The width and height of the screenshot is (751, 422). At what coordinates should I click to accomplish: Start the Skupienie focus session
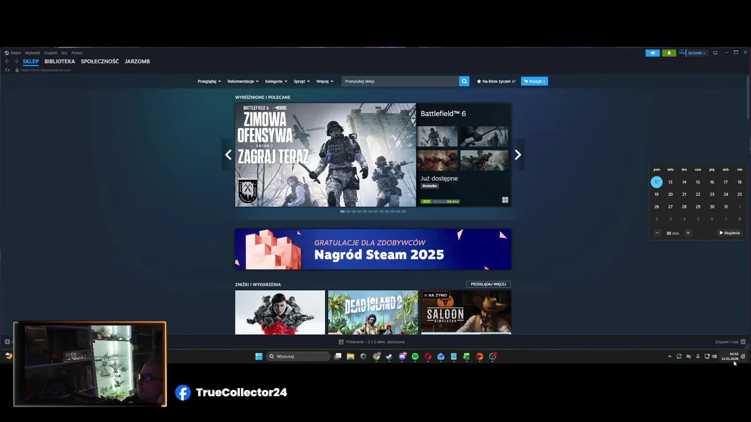point(729,233)
